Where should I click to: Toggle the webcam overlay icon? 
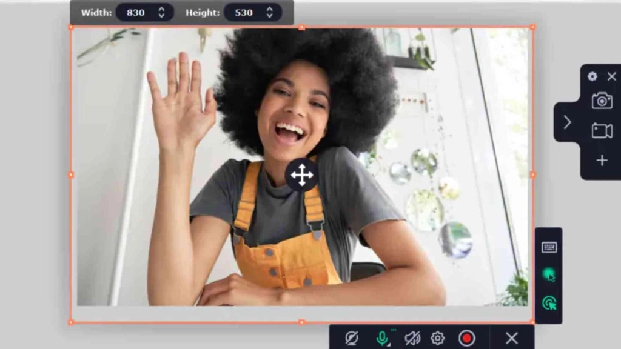[x=351, y=338]
